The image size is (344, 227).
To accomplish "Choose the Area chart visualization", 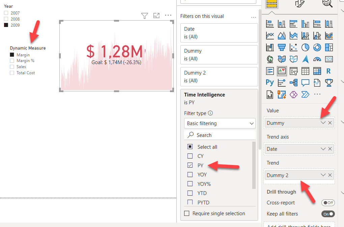I will pyautogui.click(x=282, y=35).
